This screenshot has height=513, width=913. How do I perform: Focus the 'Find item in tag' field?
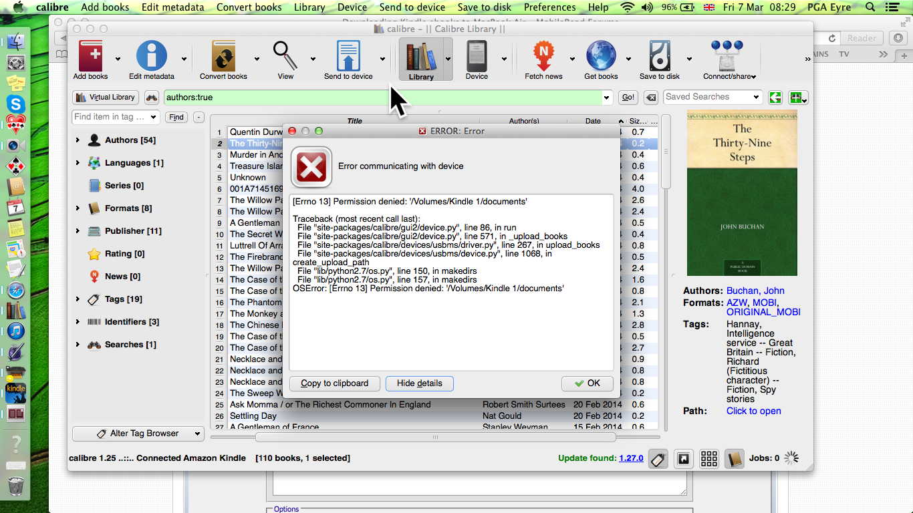[110, 117]
